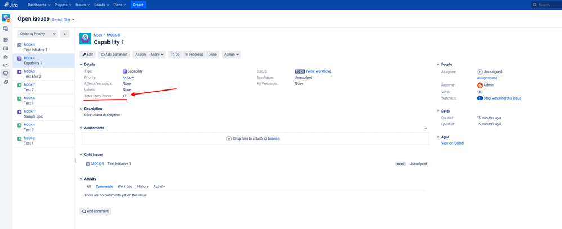Click the epic icon next to MOCK-1
The width and height of the screenshot is (562, 229).
point(19,113)
